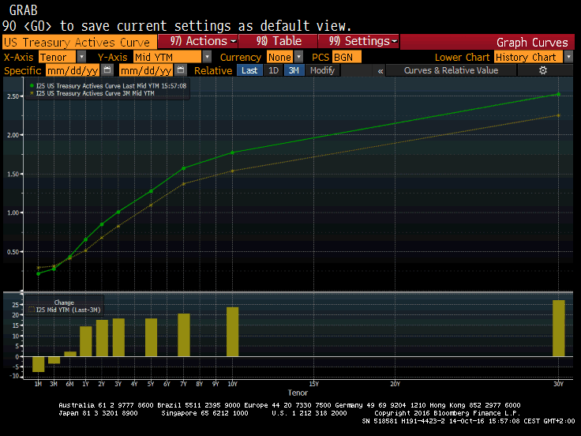Viewport: 581px width, 436px height.
Task: Click the 10Y green curve data point
Action: (232, 152)
